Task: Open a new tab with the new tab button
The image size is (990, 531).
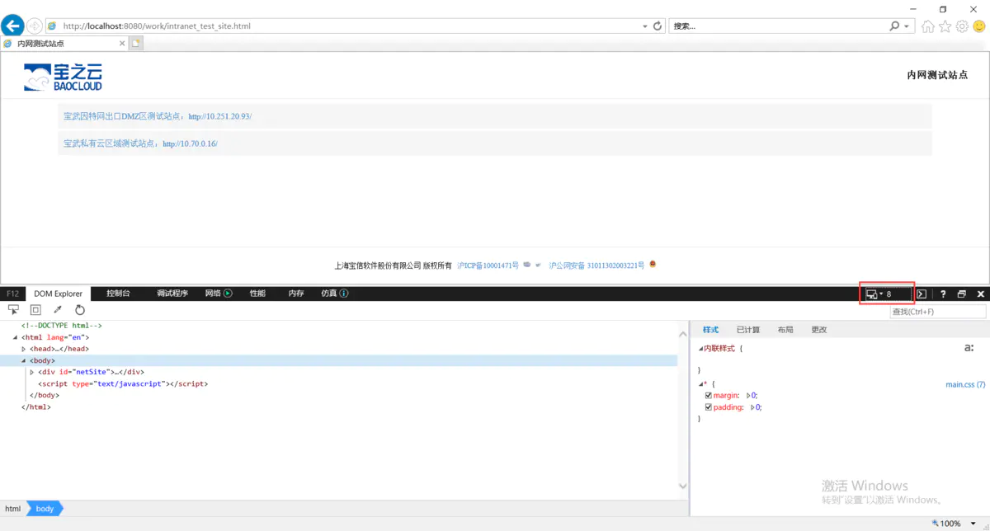Action: coord(136,43)
